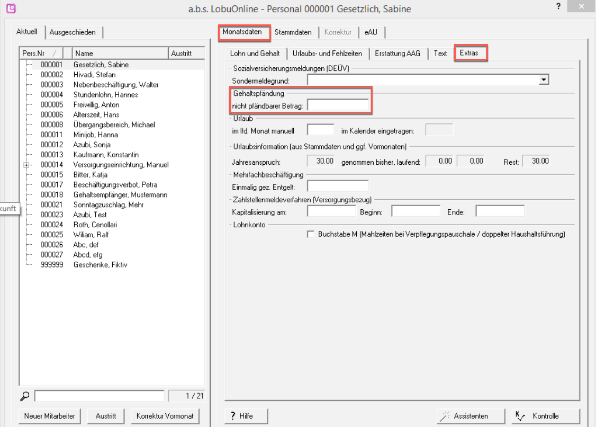Open the Sondermeldegrund dropdown

pyautogui.click(x=543, y=79)
